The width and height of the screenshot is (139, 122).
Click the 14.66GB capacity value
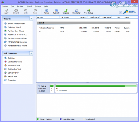point(83,31)
